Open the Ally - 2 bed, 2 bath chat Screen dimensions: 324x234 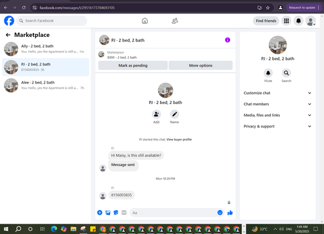pos(45,49)
